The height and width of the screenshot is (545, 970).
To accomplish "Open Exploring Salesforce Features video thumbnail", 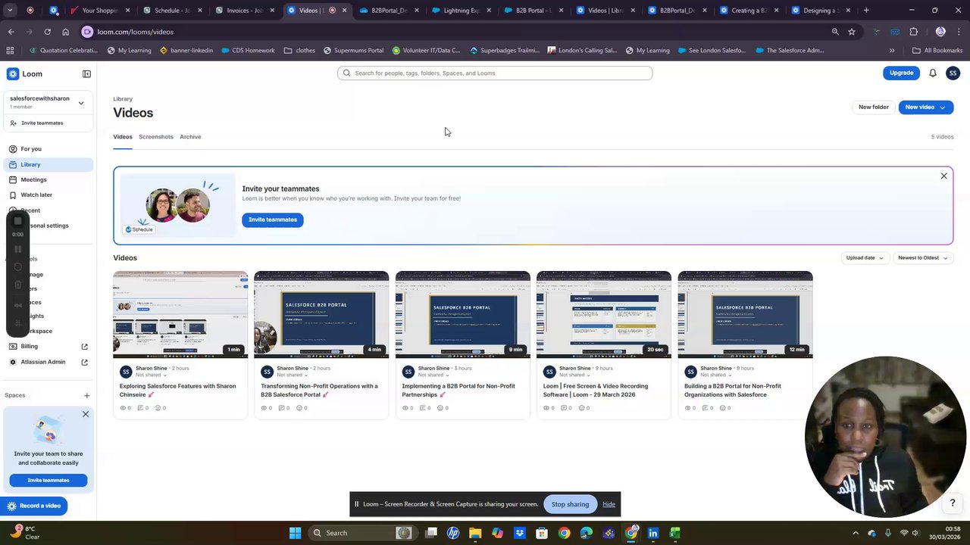I will click(x=180, y=314).
